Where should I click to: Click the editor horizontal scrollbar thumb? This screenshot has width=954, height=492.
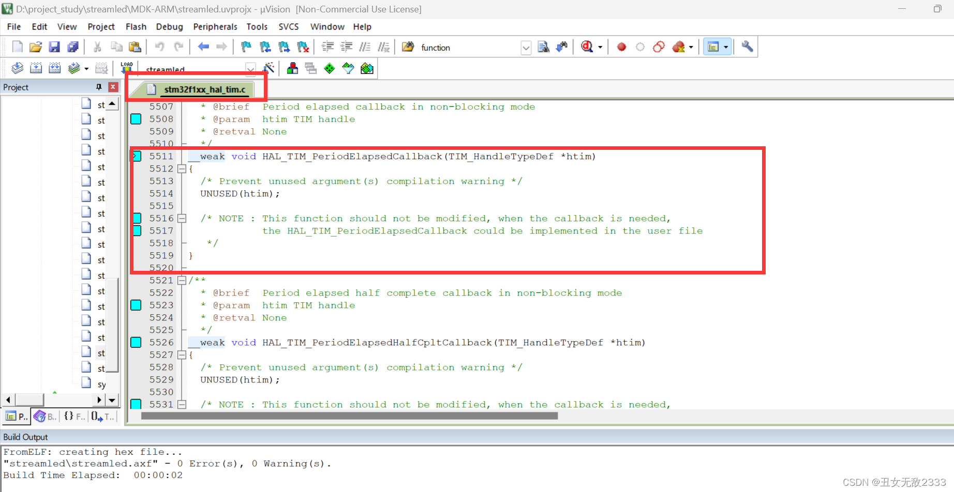pos(349,416)
